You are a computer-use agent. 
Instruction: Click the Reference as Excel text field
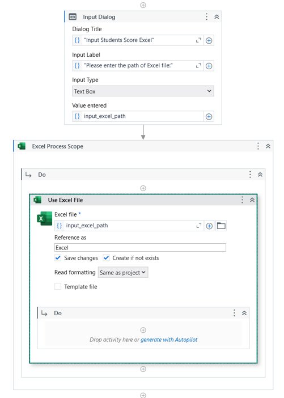coord(140,248)
